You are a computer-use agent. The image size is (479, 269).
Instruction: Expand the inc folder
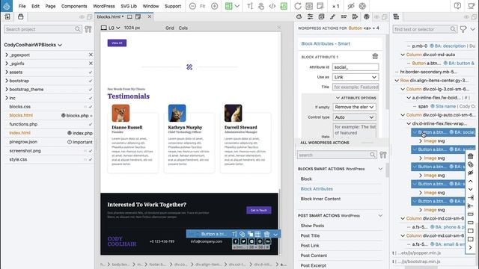pos(7,98)
